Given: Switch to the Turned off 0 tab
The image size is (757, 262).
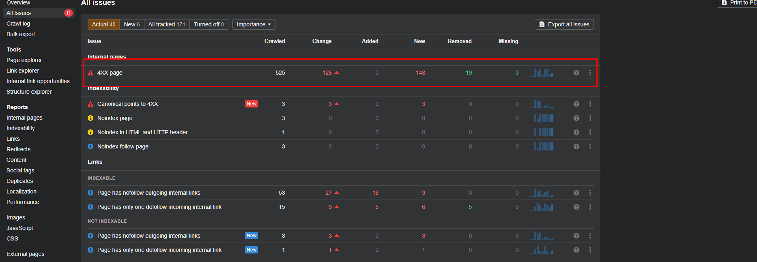Looking at the screenshot, I should pos(209,24).
